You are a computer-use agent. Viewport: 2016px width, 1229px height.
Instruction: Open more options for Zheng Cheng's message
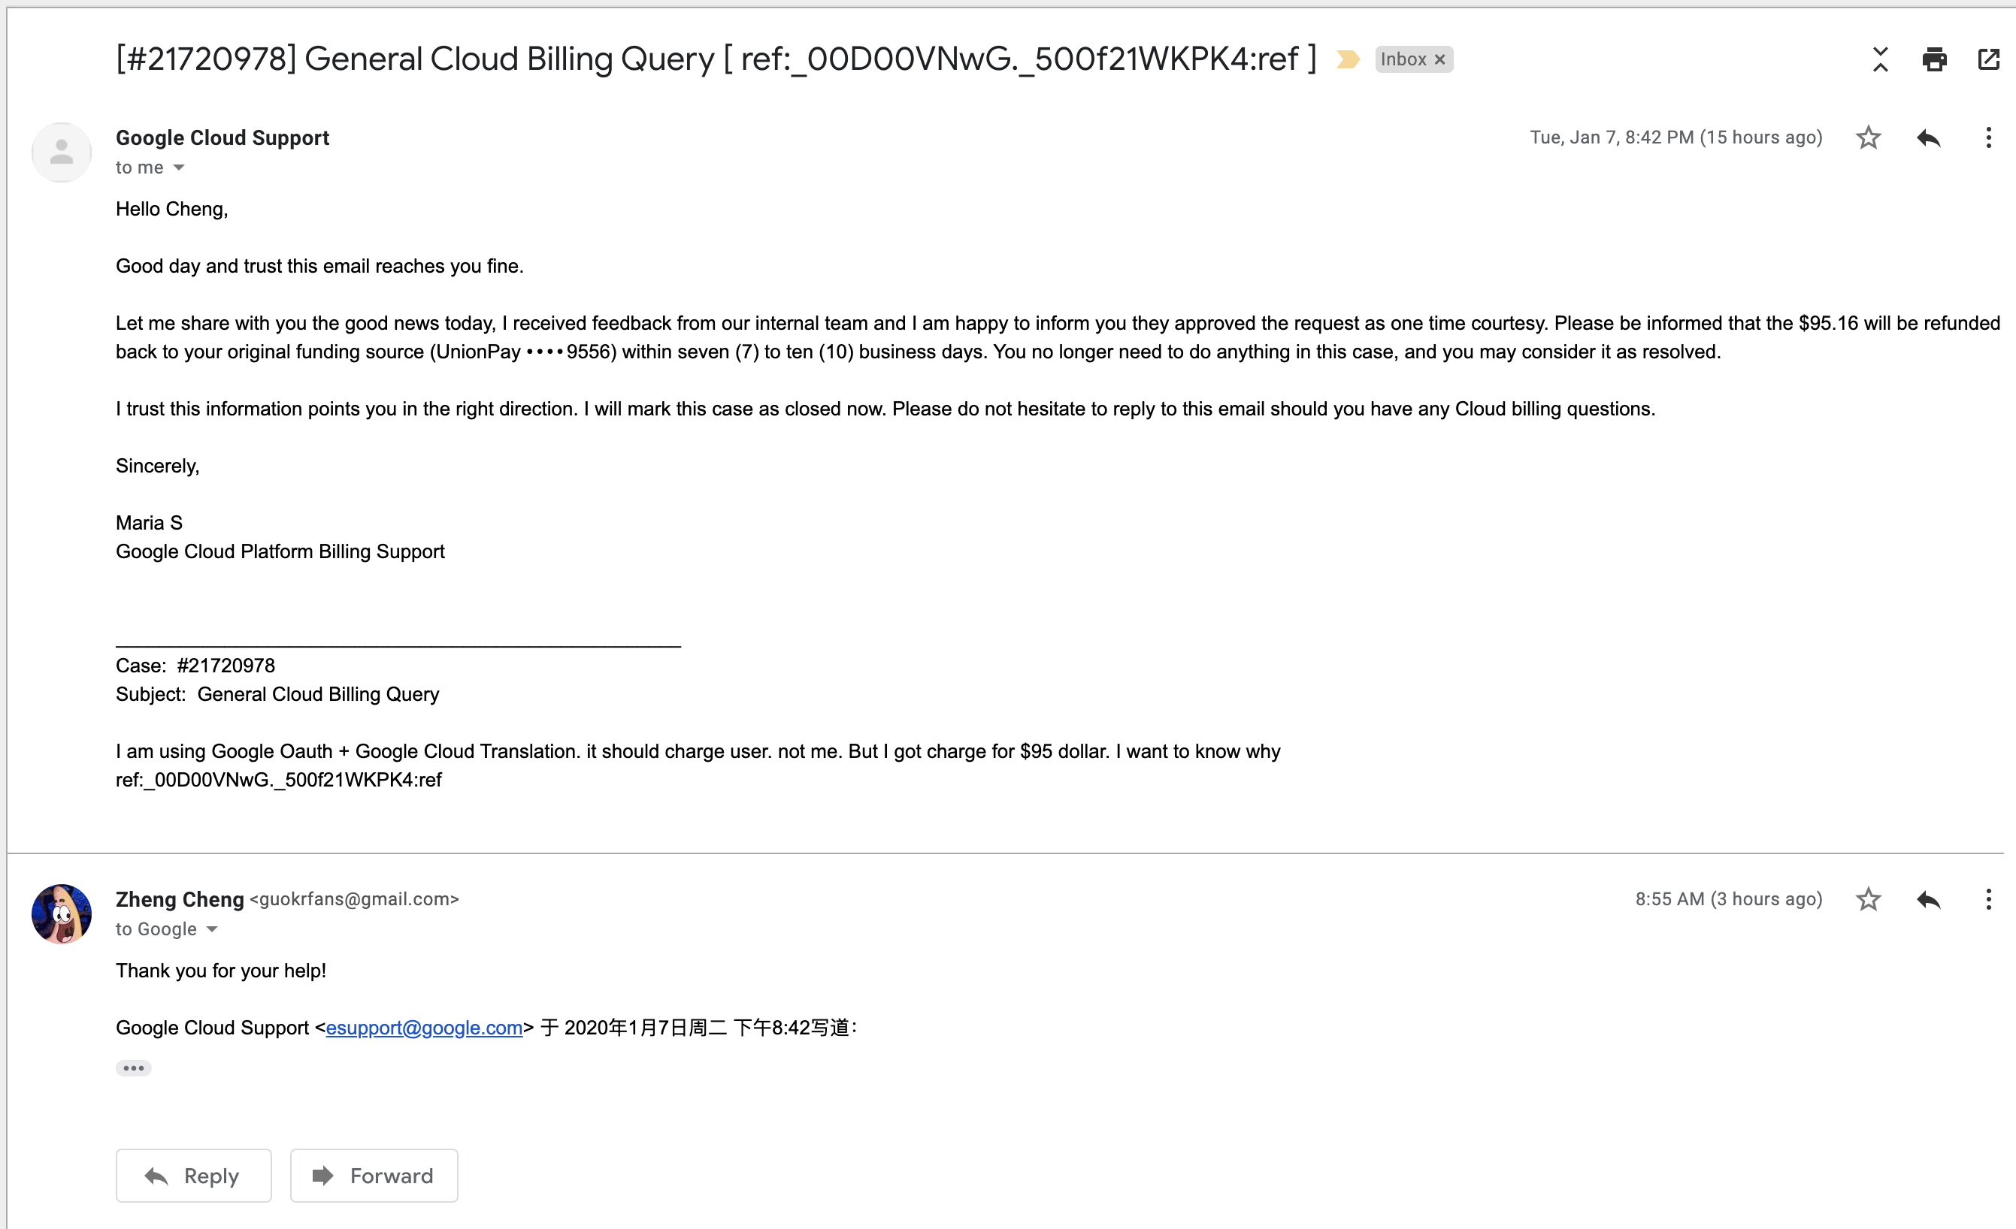coord(1988,899)
